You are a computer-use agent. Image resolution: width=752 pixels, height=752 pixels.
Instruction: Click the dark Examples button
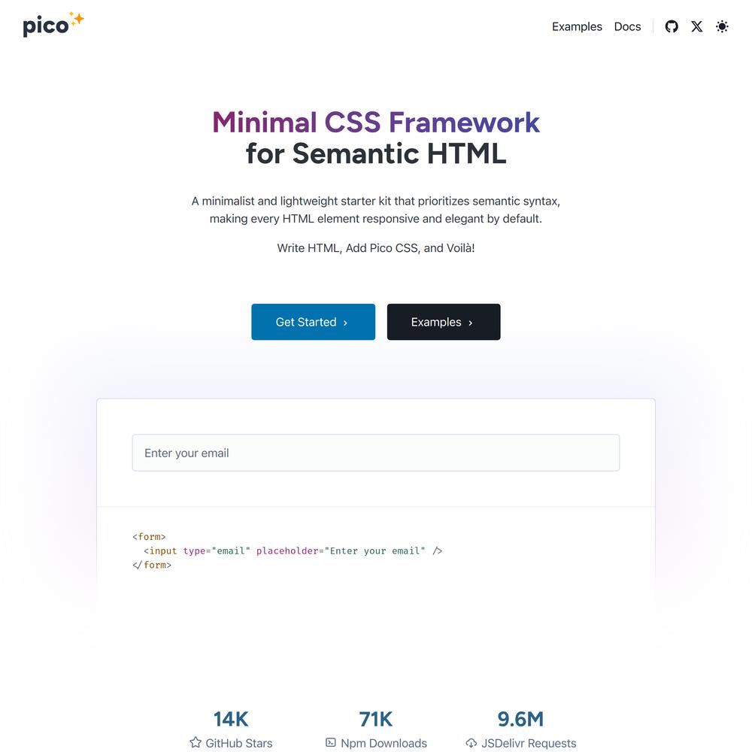pos(444,322)
